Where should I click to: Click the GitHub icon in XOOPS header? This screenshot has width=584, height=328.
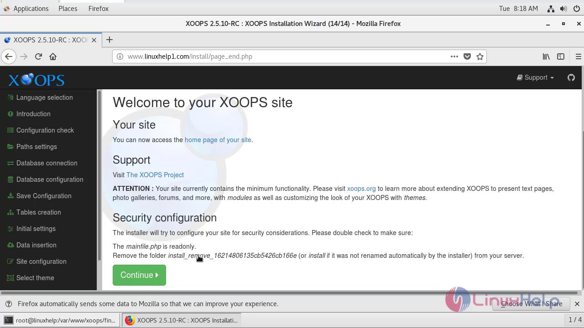coord(571,77)
